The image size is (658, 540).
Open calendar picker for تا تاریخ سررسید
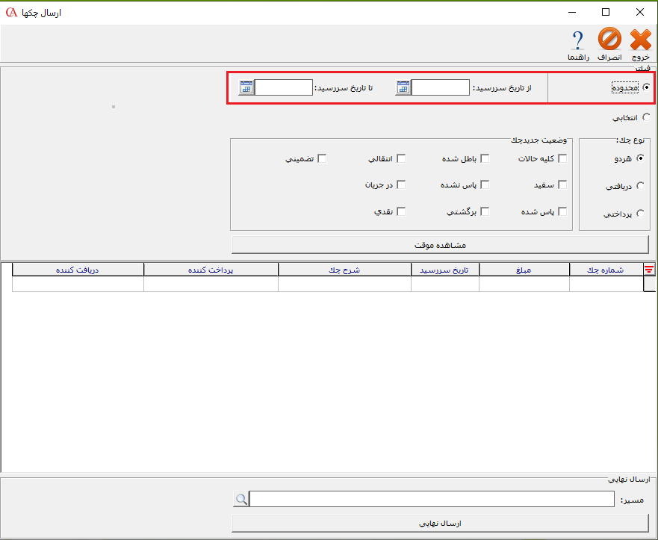pyautogui.click(x=245, y=87)
